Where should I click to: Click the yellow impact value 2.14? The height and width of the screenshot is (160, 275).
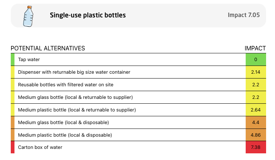(x=256, y=72)
